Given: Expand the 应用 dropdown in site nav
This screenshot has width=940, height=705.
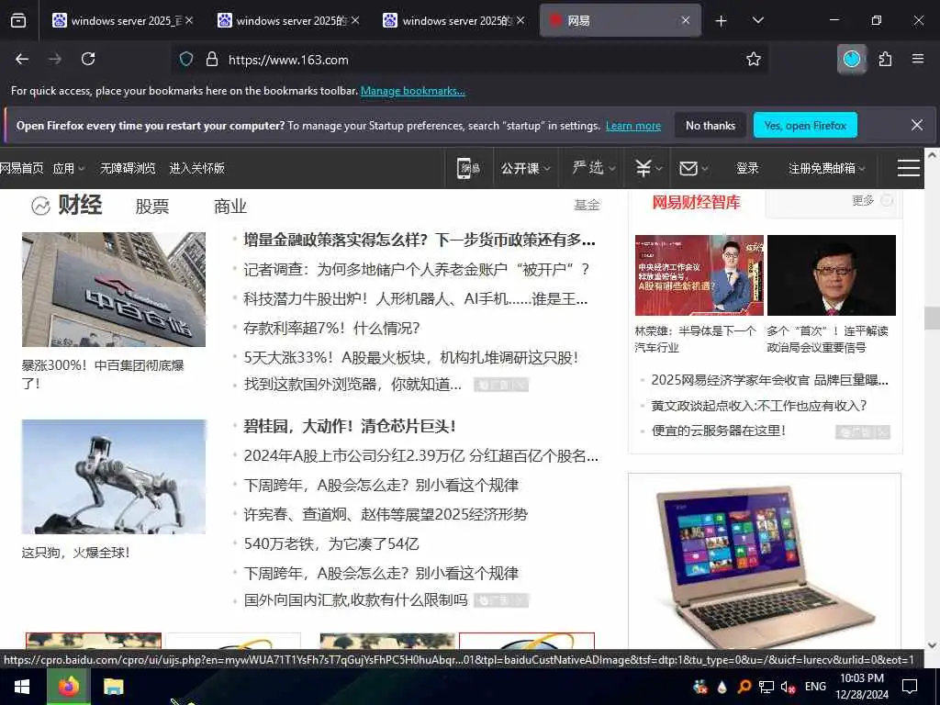Looking at the screenshot, I should (x=68, y=169).
